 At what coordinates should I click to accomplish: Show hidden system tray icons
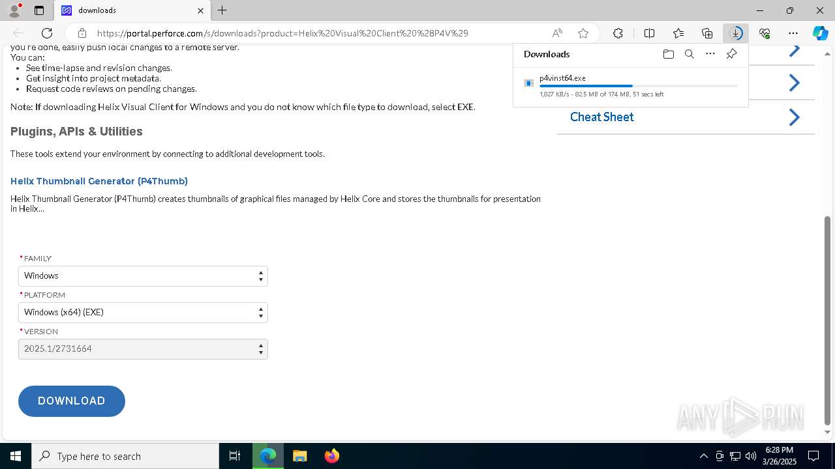[703, 456]
